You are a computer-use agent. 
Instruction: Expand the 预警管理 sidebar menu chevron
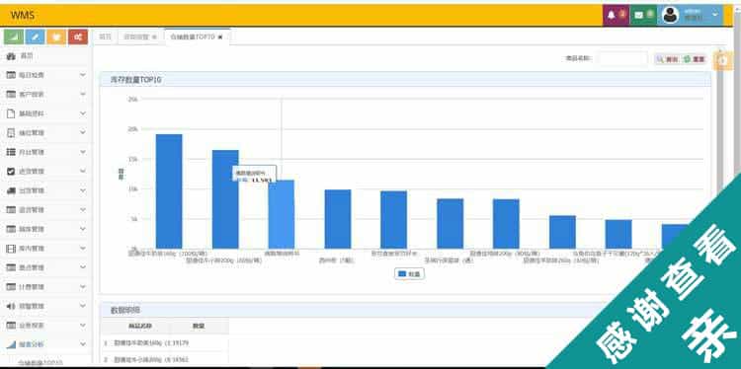pyautogui.click(x=83, y=306)
